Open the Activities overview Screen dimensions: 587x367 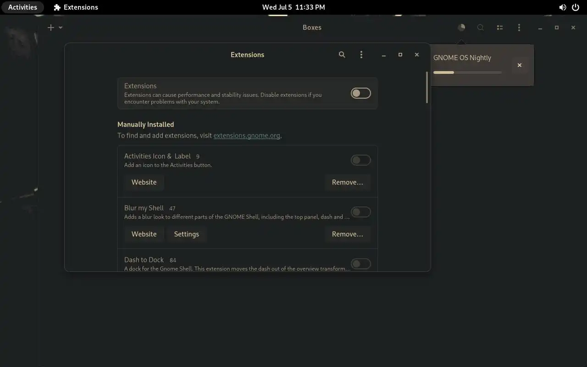[22, 7]
